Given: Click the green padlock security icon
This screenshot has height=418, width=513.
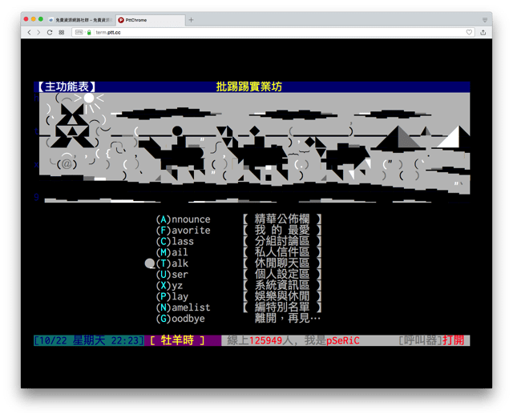Looking at the screenshot, I should click(x=89, y=33).
